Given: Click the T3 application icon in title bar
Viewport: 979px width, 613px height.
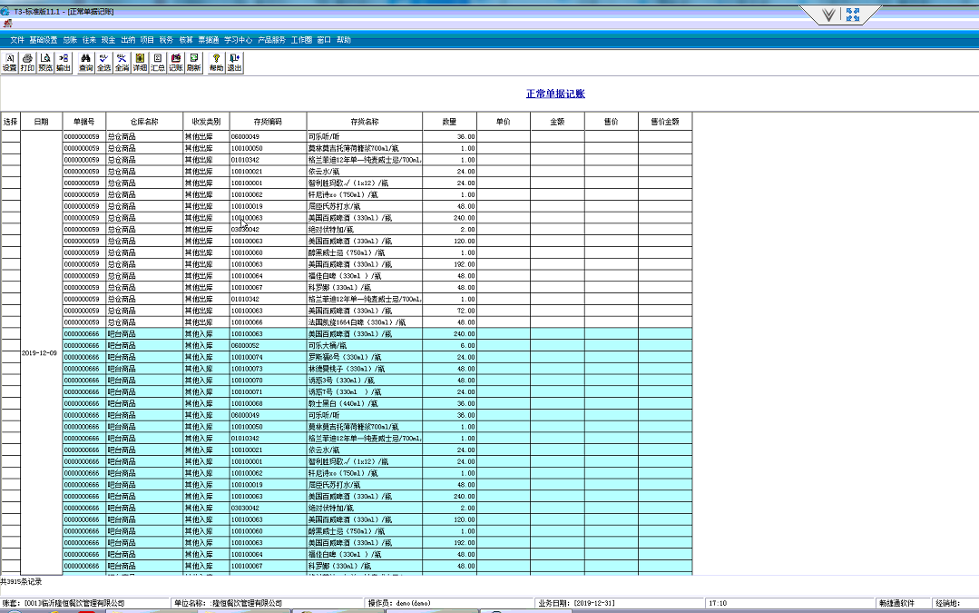Looking at the screenshot, I should [x=5, y=11].
